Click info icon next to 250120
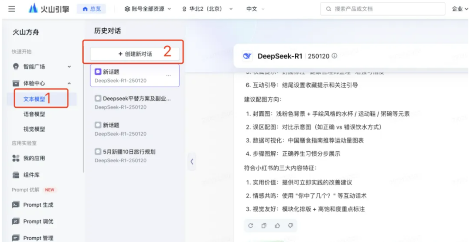Image resolution: width=471 pixels, height=242 pixels. point(334,56)
